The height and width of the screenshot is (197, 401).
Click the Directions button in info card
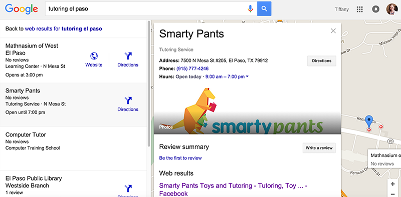tap(322, 60)
